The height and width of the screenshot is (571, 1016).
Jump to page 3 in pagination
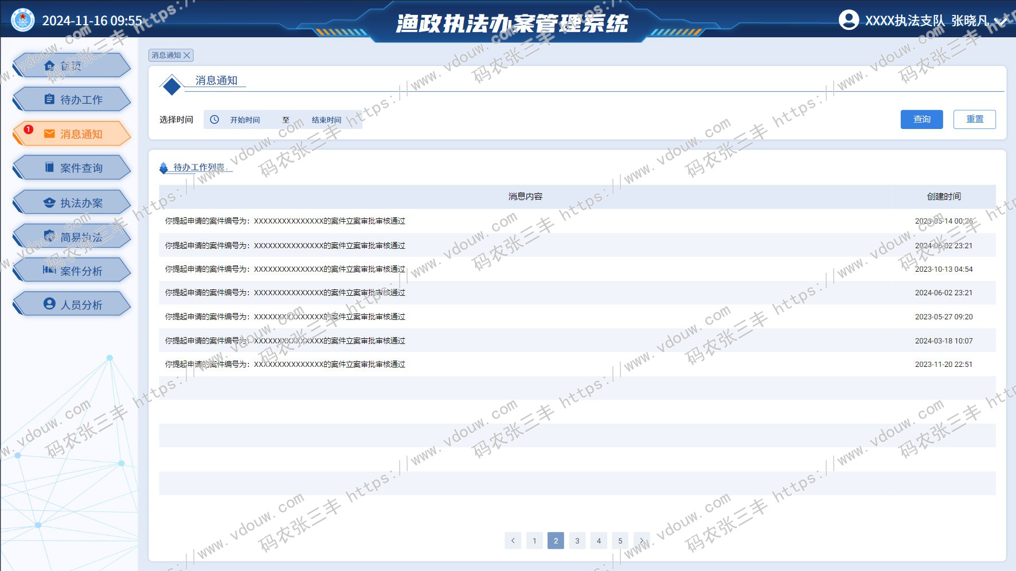point(577,541)
